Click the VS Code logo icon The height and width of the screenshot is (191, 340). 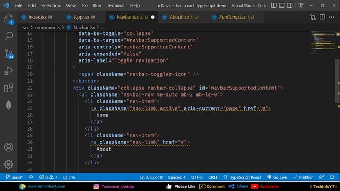[6, 5]
